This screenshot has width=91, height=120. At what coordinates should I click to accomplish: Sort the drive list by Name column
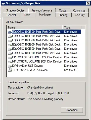(35, 27)
